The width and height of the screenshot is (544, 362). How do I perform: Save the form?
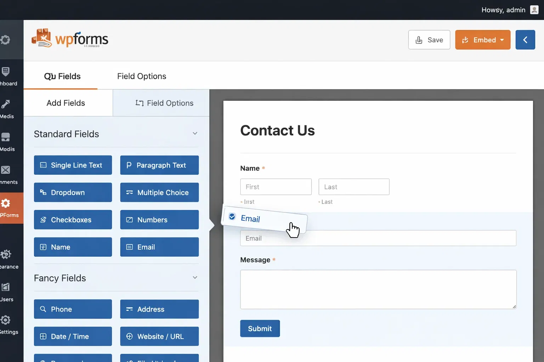point(429,40)
